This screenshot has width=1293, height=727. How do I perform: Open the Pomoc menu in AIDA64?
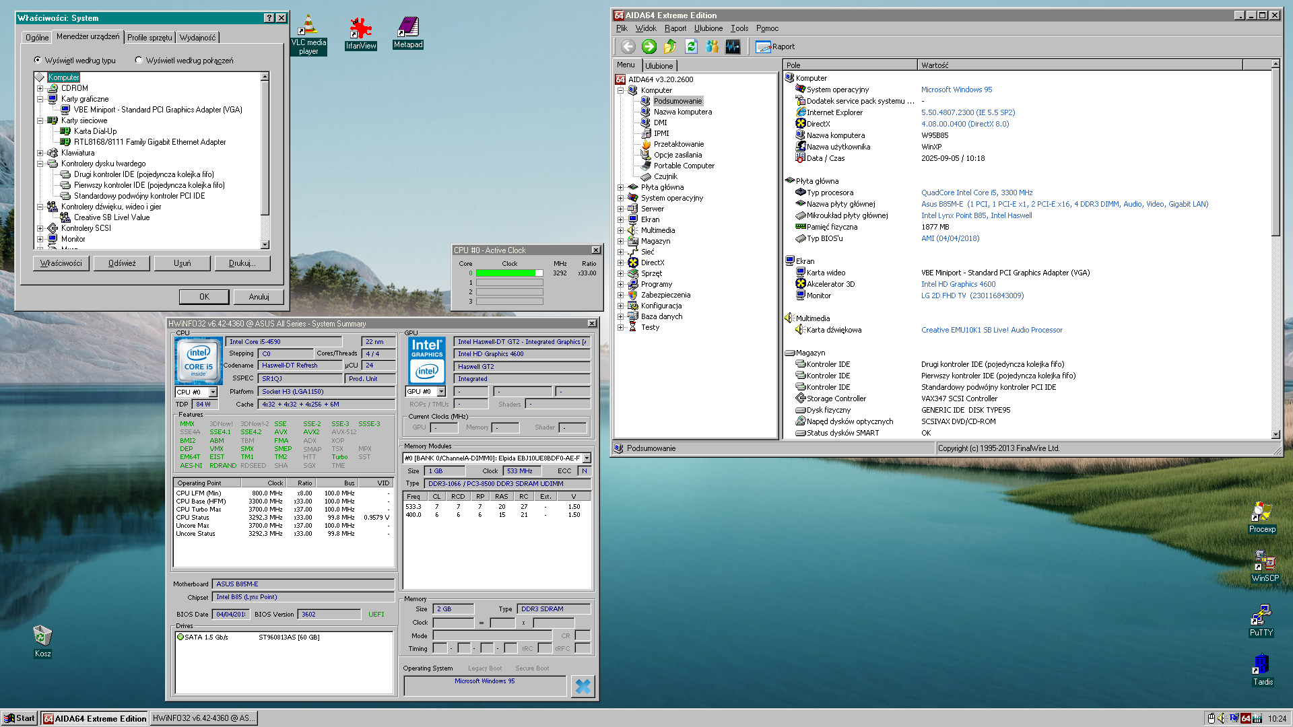[767, 28]
